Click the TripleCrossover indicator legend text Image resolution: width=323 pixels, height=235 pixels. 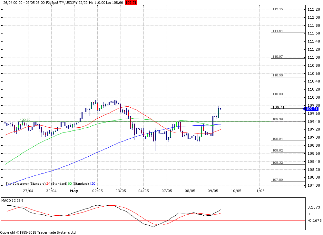click(x=25, y=184)
